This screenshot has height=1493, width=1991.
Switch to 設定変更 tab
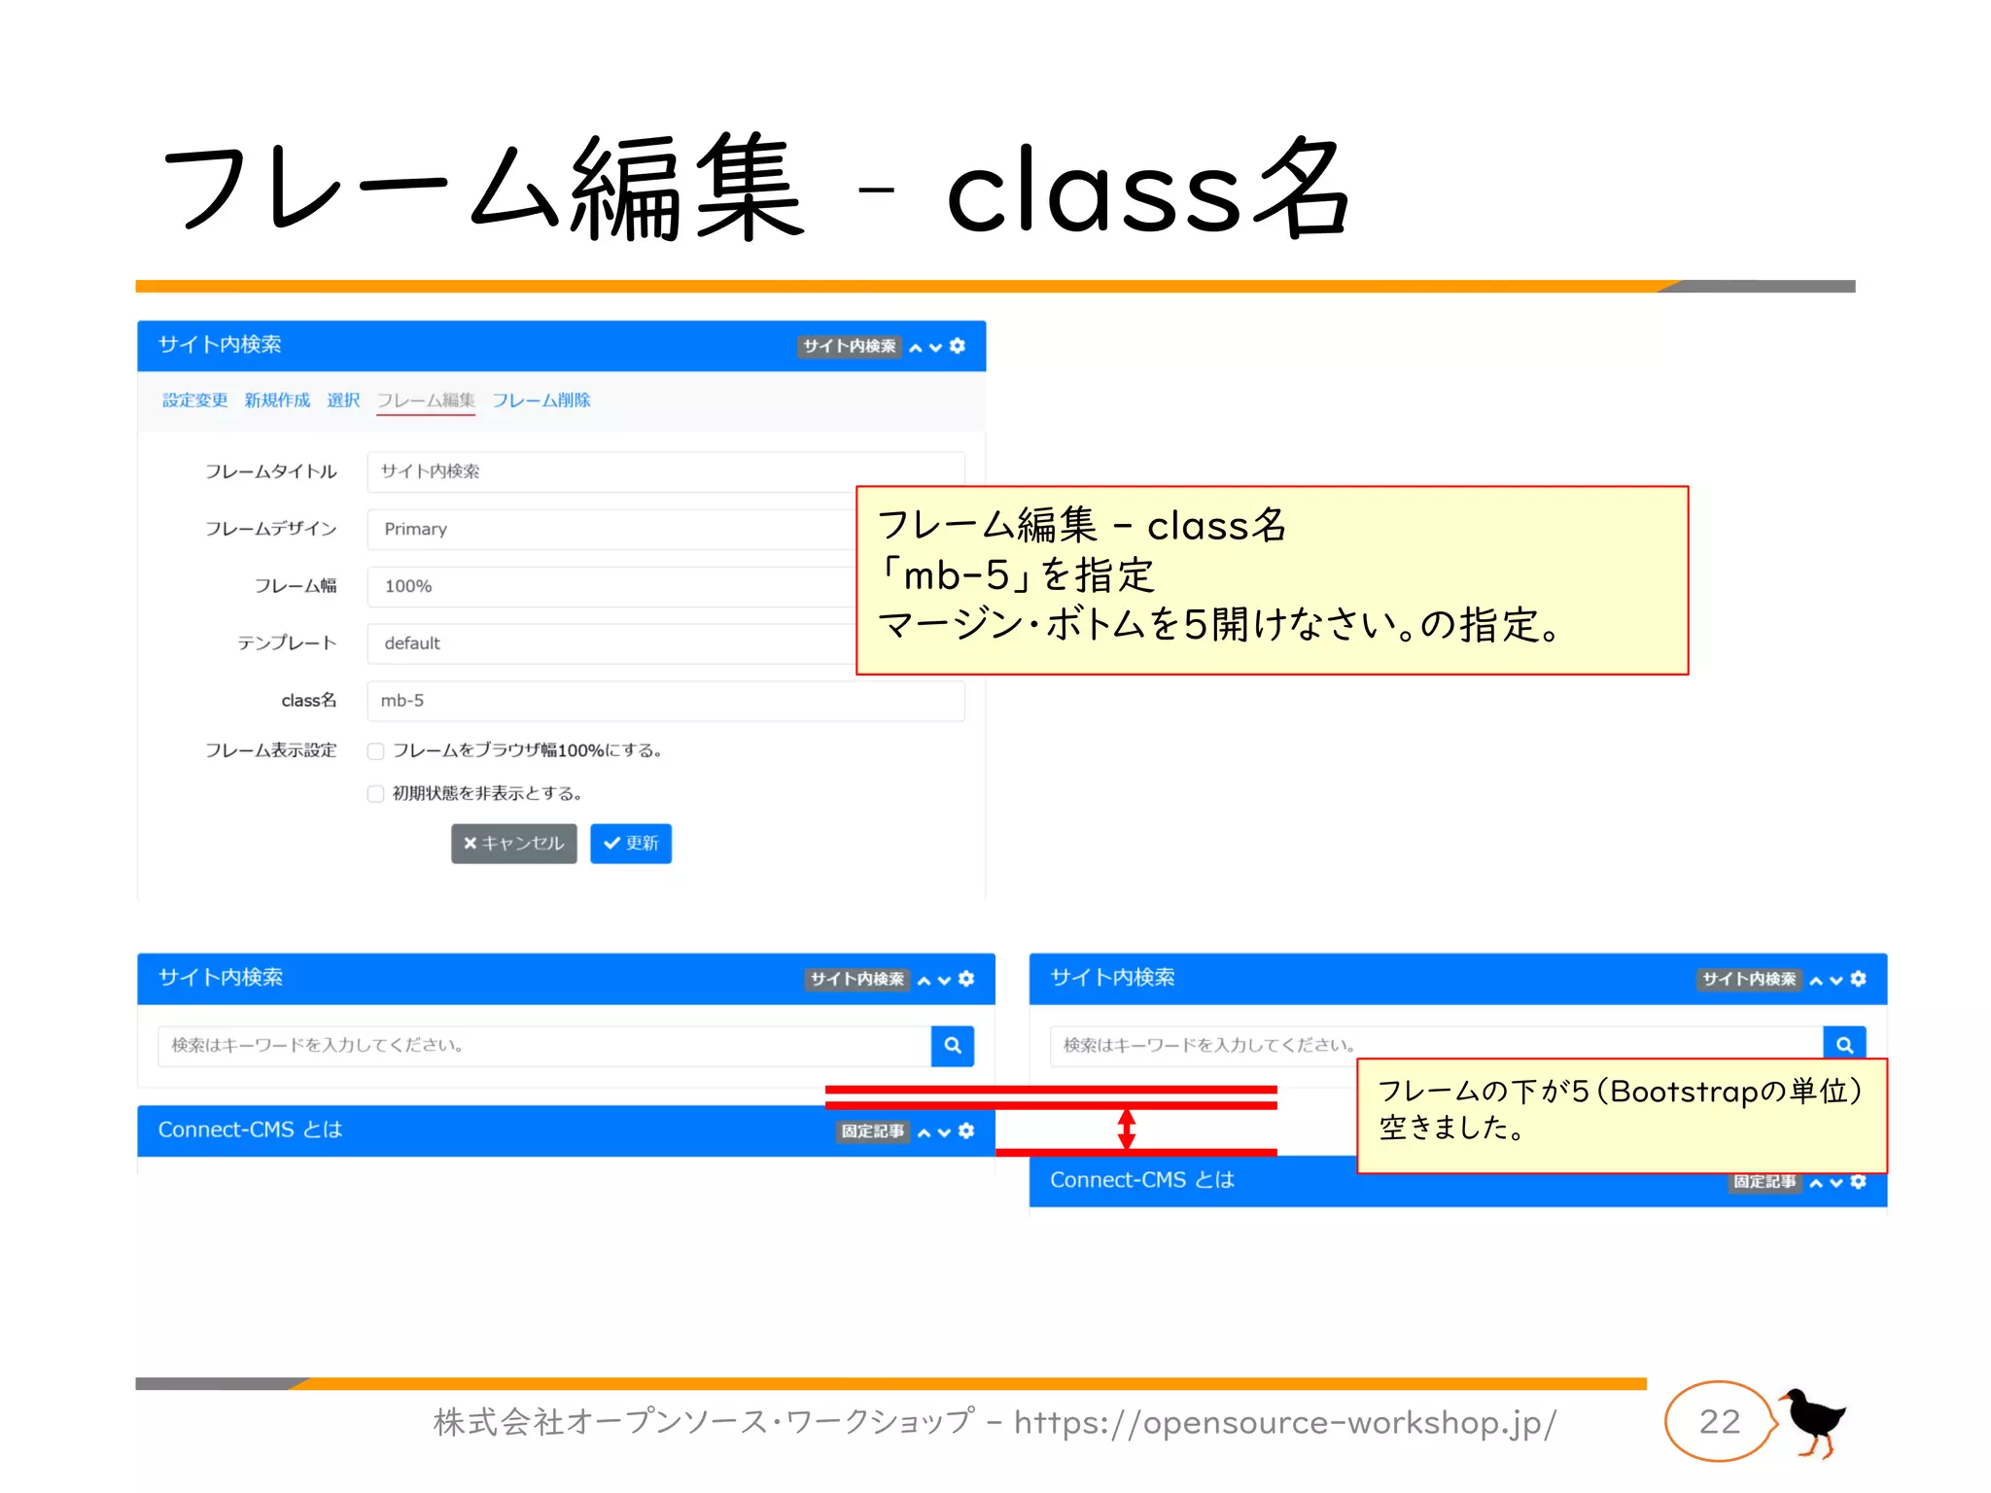pos(194,400)
